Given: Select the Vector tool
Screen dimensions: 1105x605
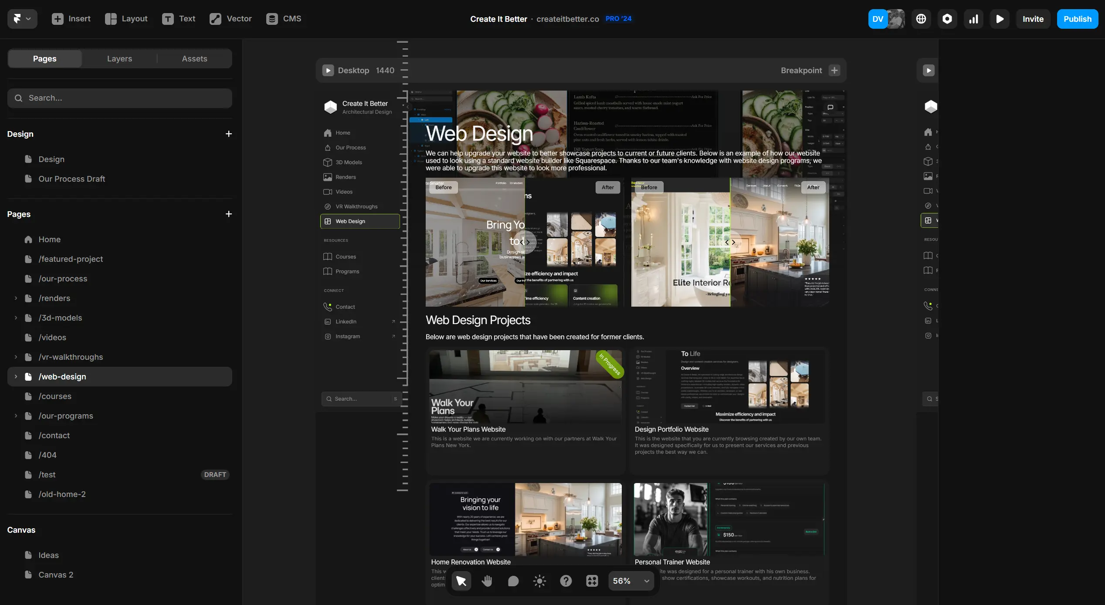Looking at the screenshot, I should 230,19.
